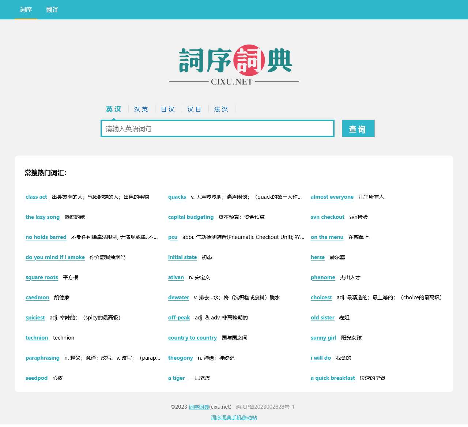The width and height of the screenshot is (468, 427).
Task: Click the 'technion' word link
Action: pos(37,338)
